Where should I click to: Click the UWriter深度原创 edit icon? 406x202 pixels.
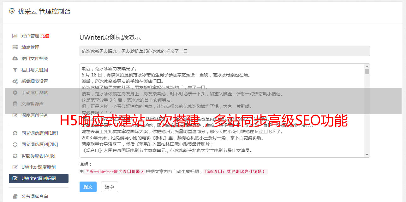click(15, 167)
